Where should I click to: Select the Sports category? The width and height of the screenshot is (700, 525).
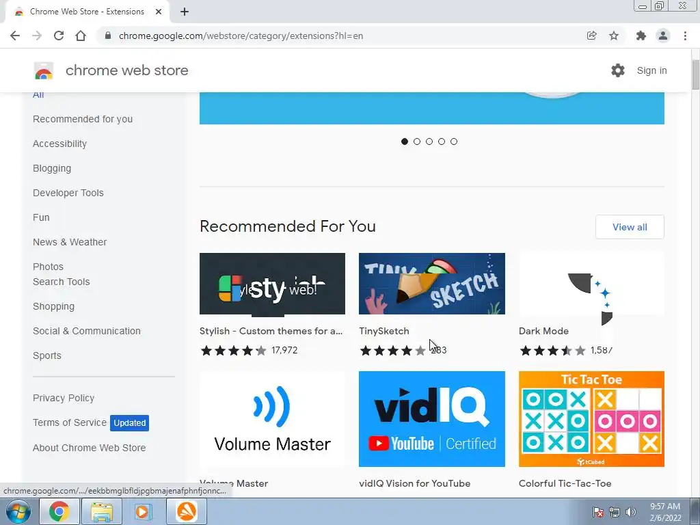pos(47,355)
